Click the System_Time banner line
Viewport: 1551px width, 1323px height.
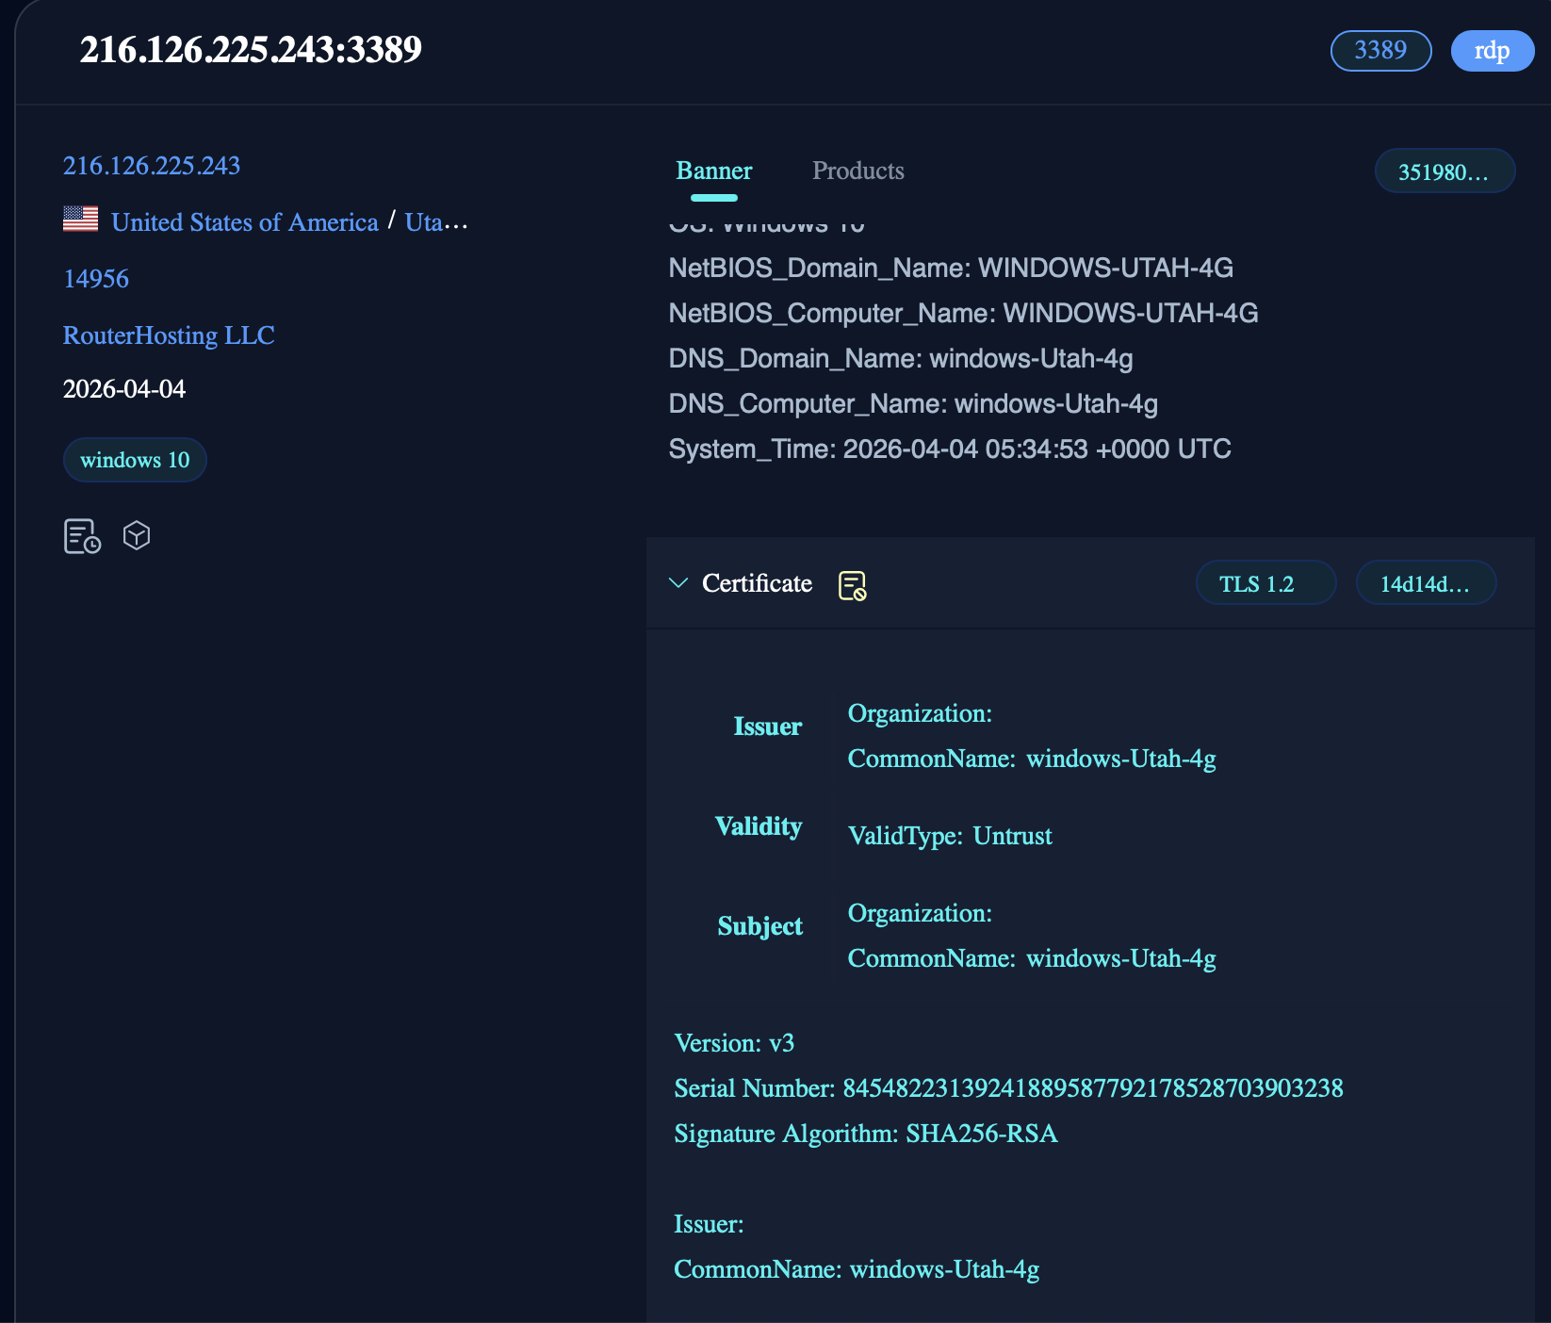[950, 449]
